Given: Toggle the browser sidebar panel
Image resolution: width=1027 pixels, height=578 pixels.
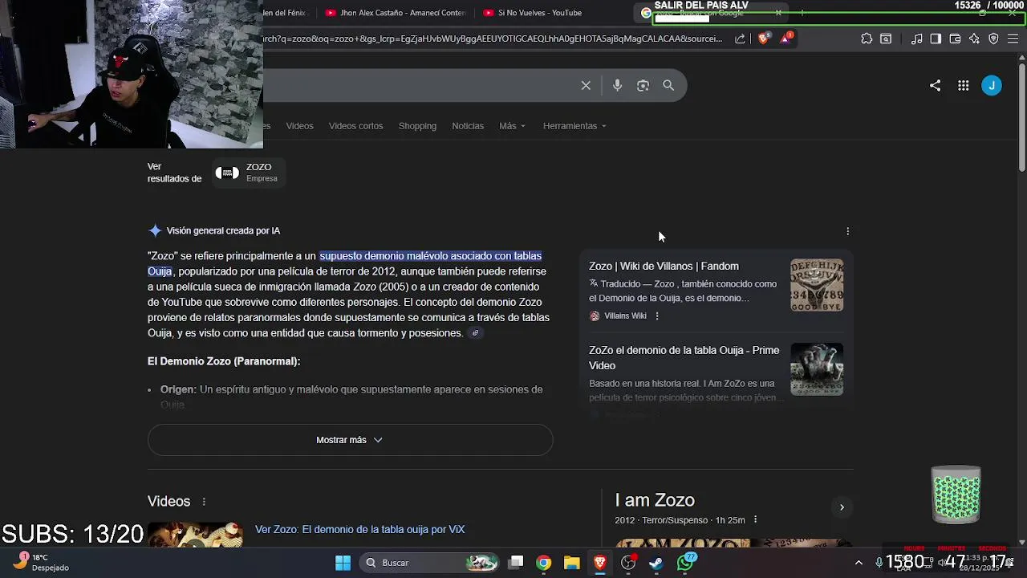Looking at the screenshot, I should pyautogui.click(x=936, y=39).
